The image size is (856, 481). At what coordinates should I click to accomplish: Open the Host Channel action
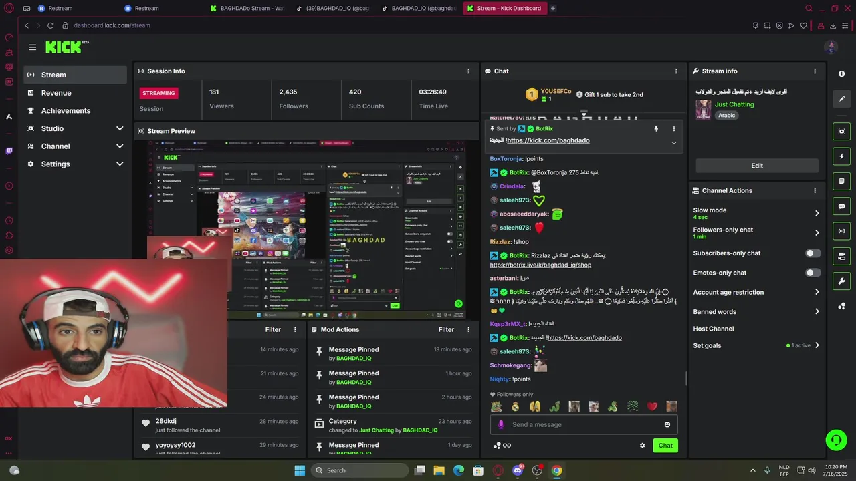(714, 329)
